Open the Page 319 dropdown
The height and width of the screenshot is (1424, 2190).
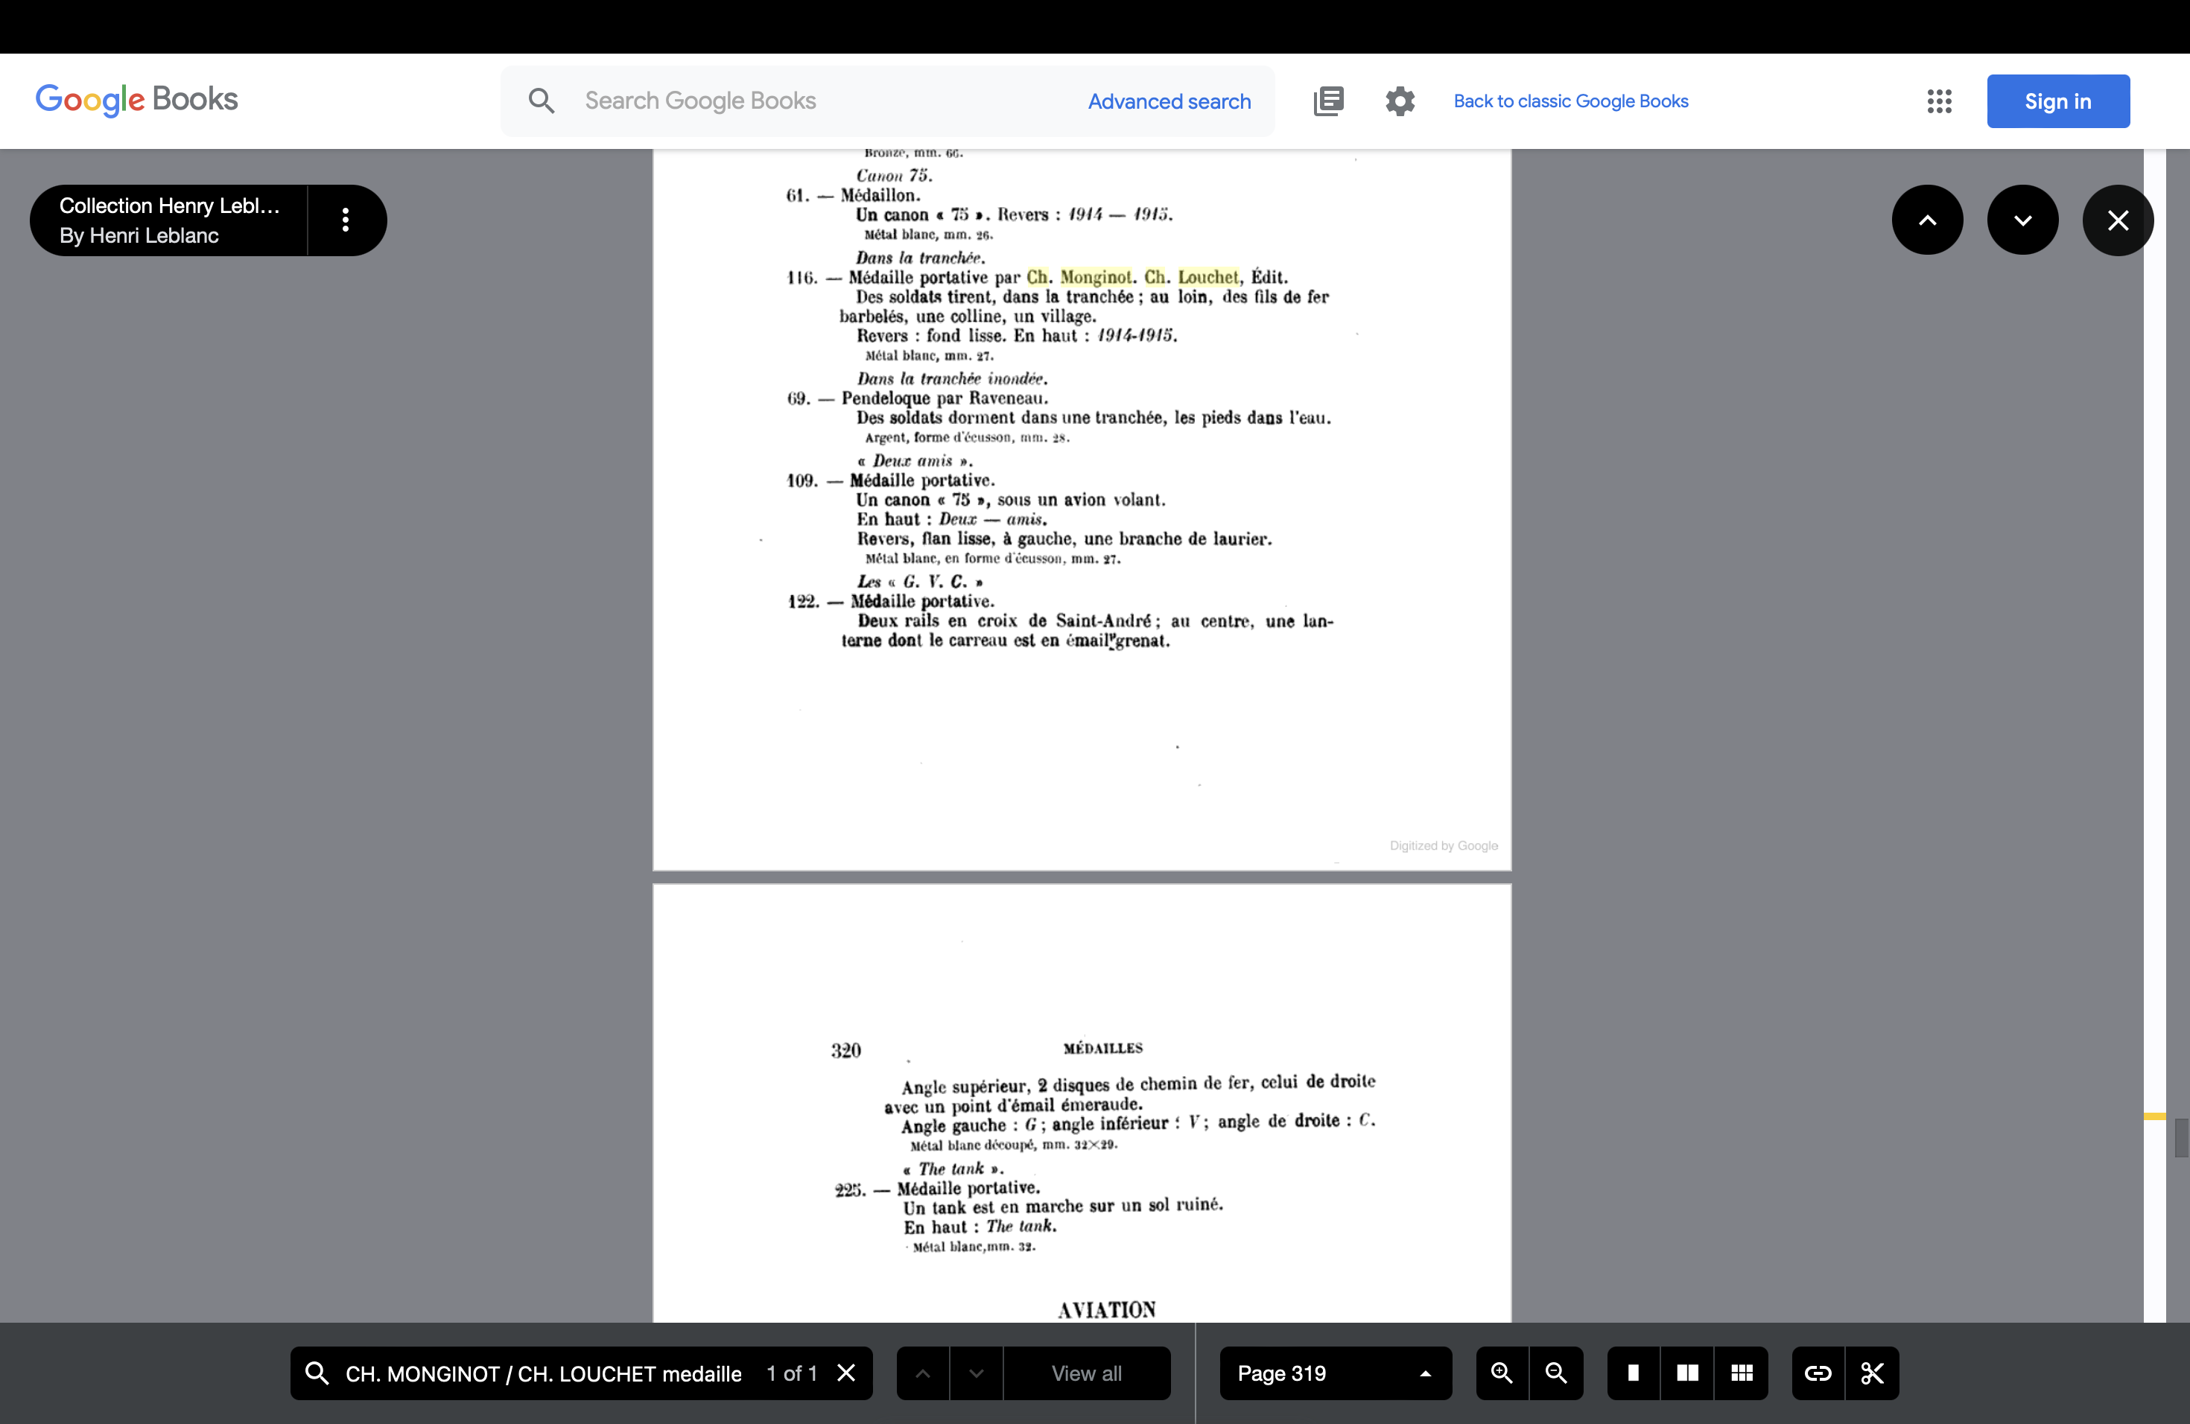[x=1334, y=1373]
